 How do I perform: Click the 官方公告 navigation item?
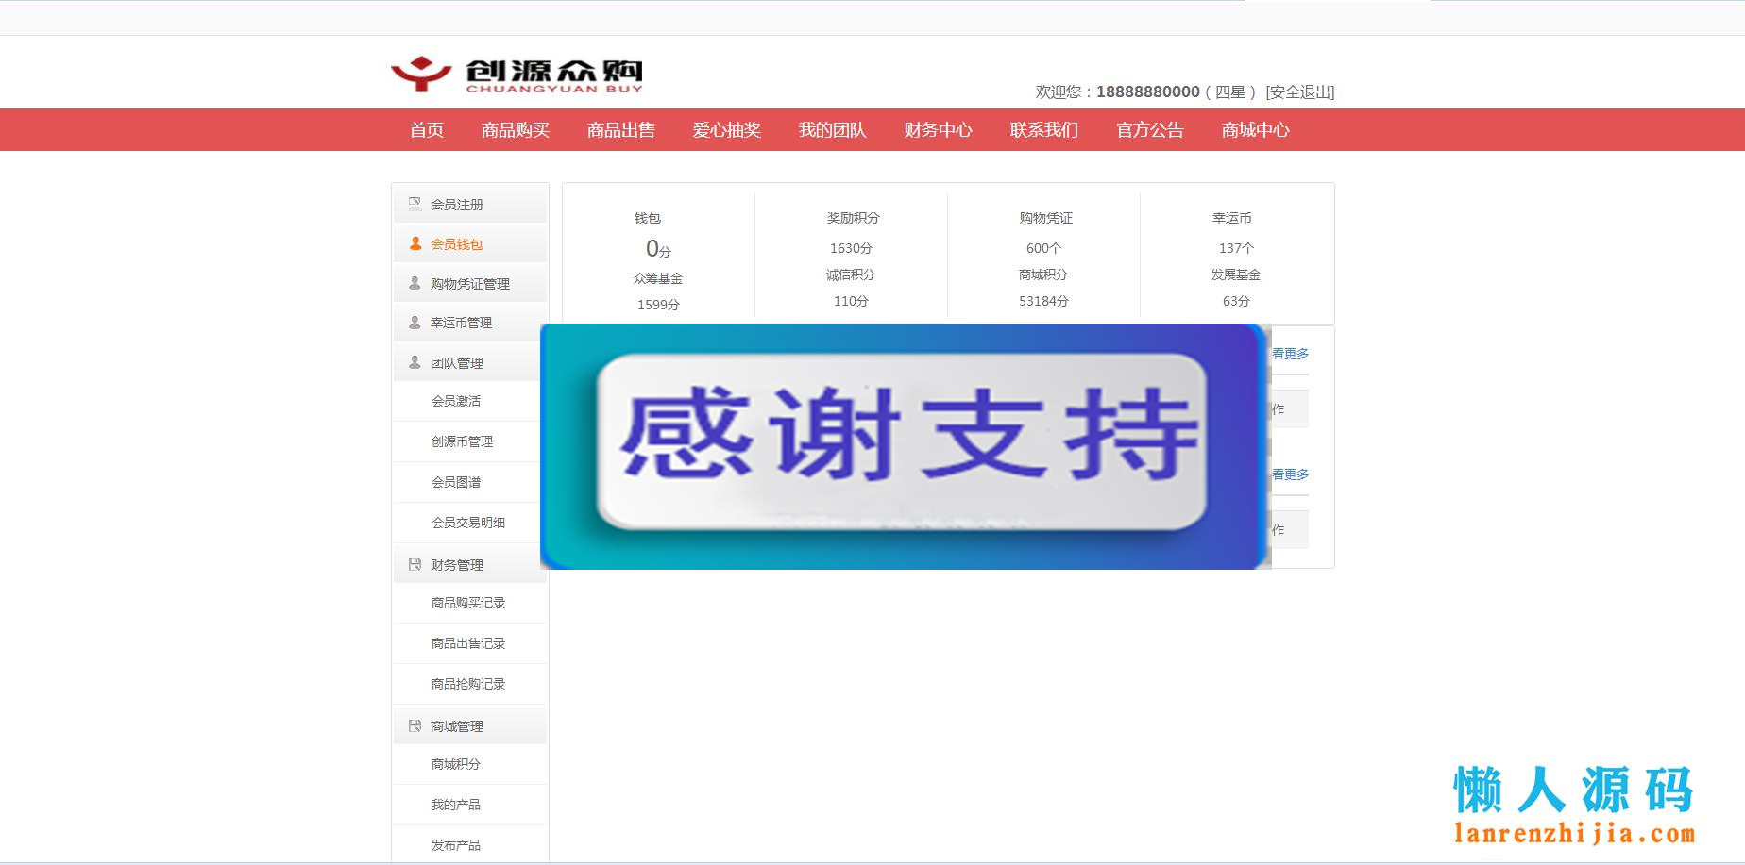(x=1149, y=130)
